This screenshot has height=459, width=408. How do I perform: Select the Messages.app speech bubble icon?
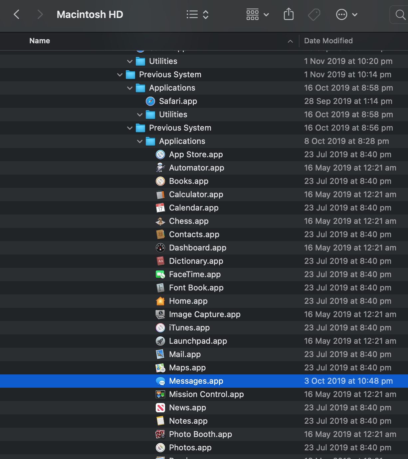(160, 381)
